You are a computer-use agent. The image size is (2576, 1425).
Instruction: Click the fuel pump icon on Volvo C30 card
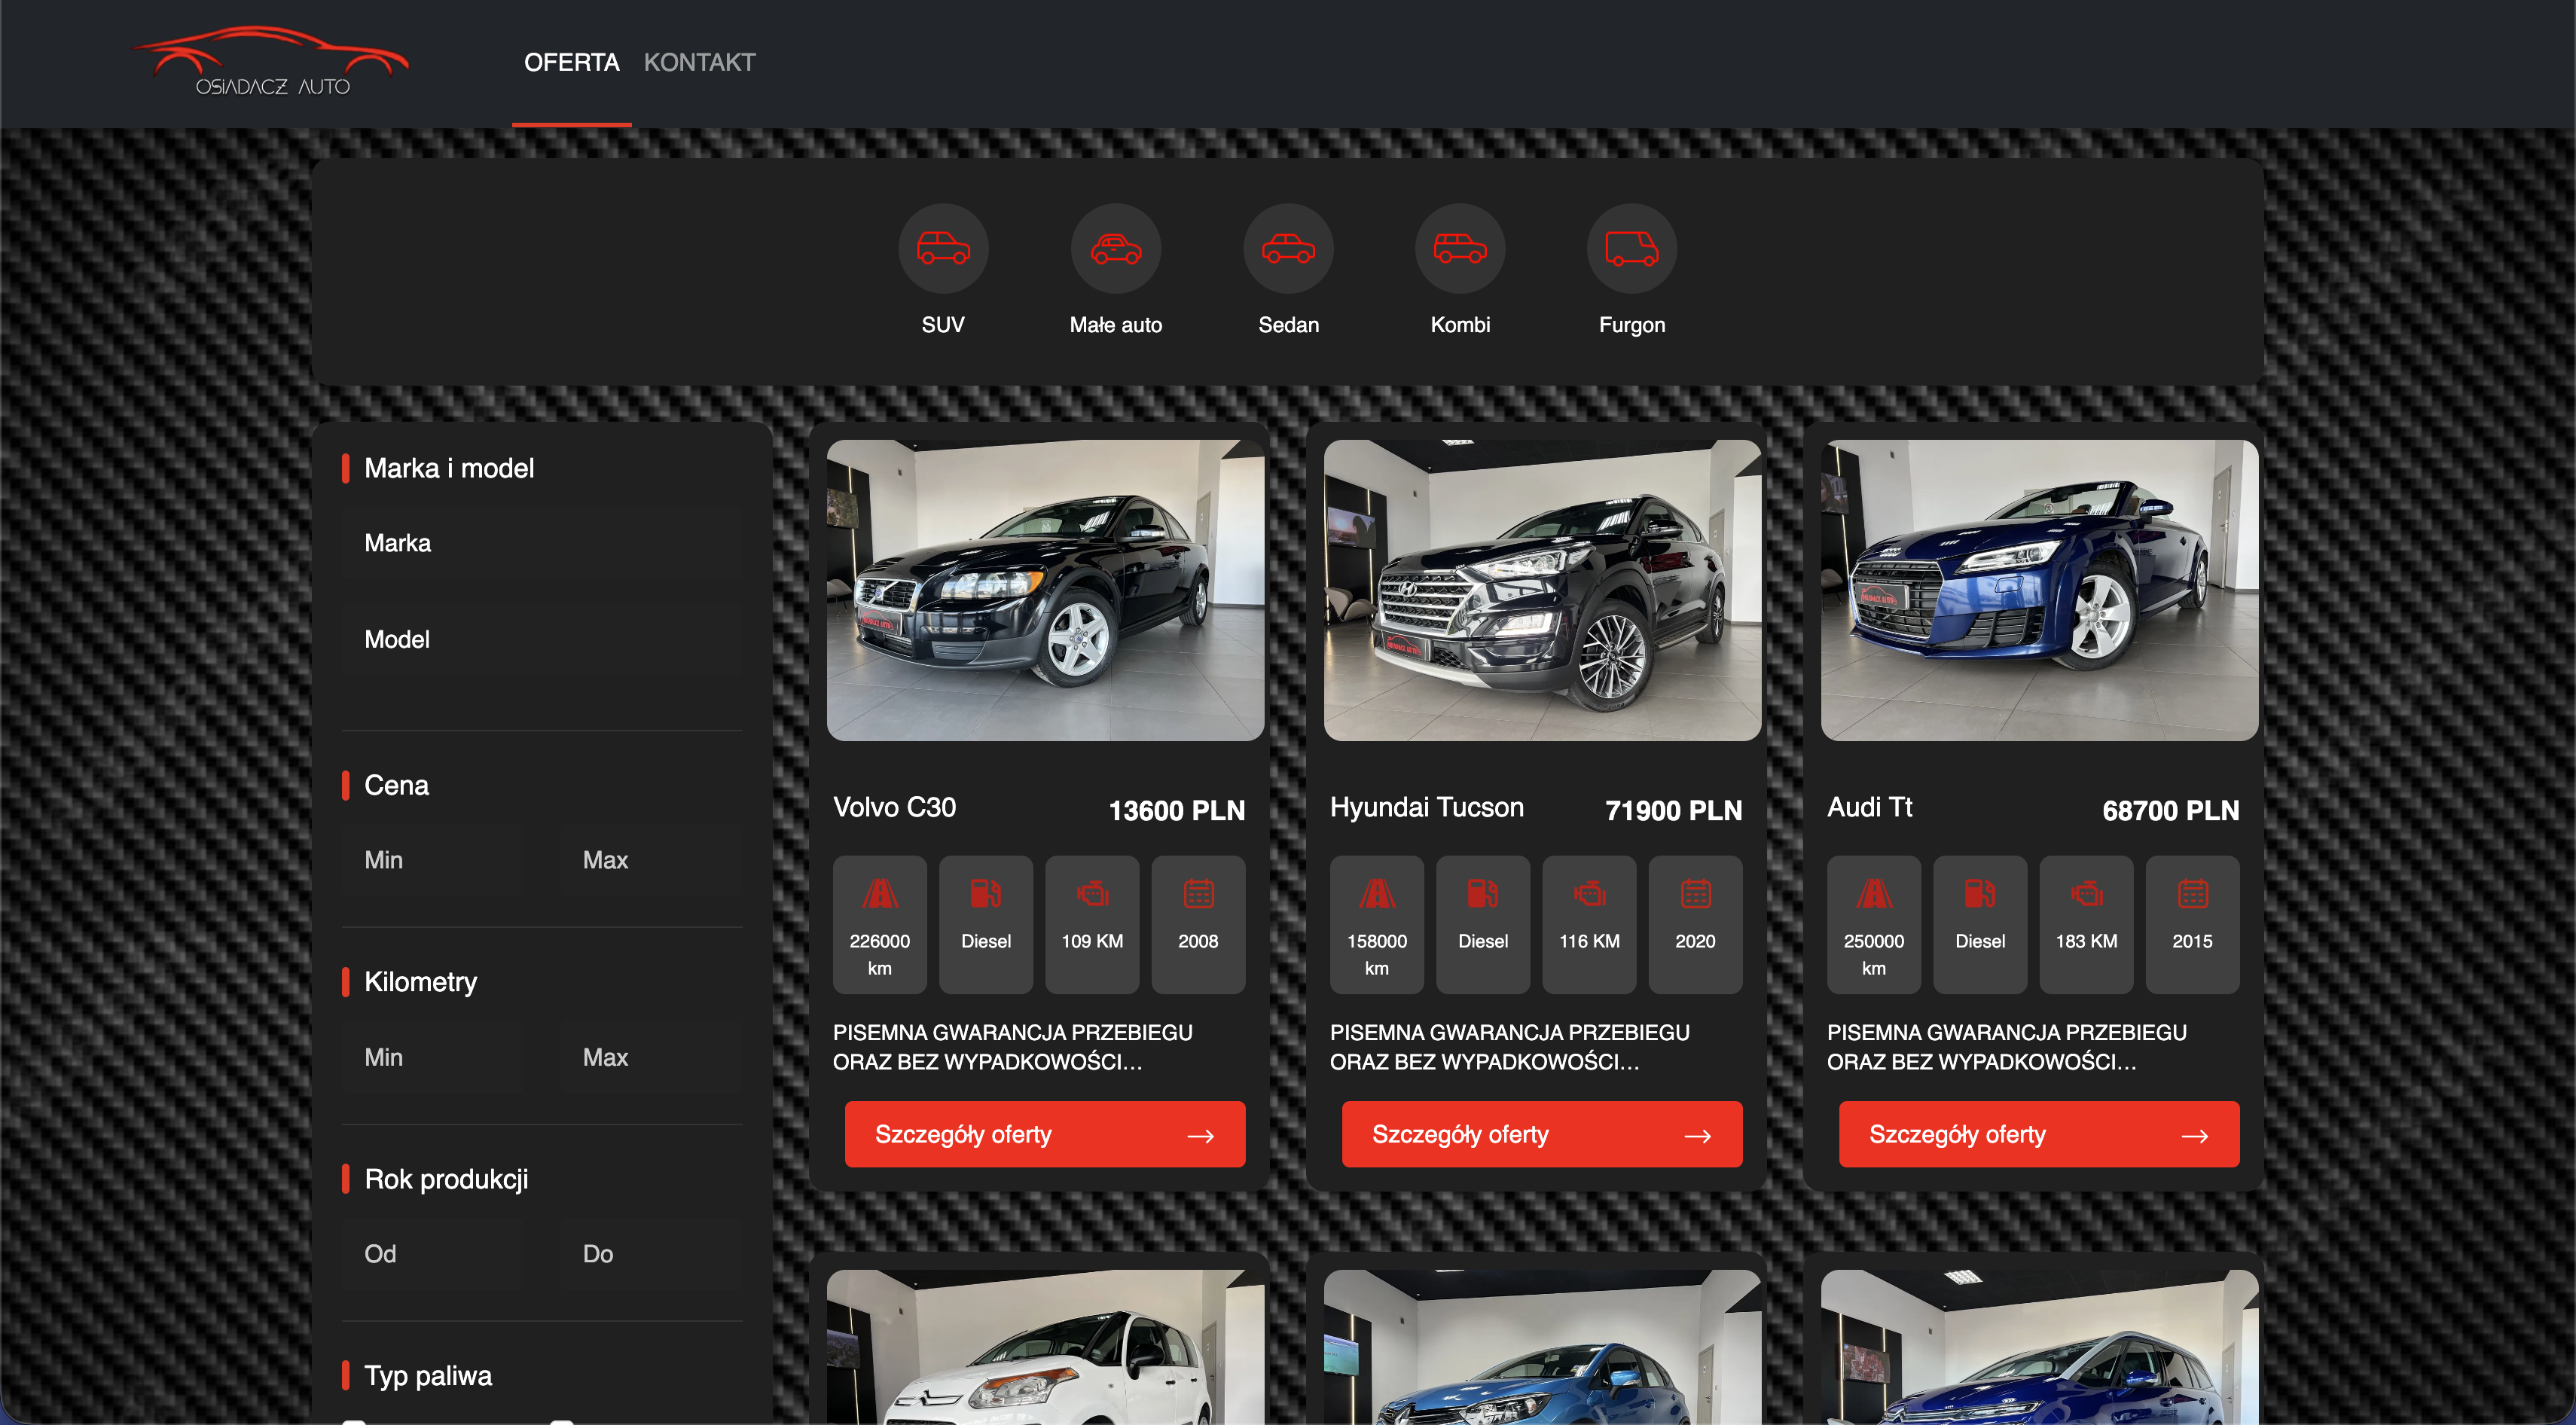coord(986,893)
